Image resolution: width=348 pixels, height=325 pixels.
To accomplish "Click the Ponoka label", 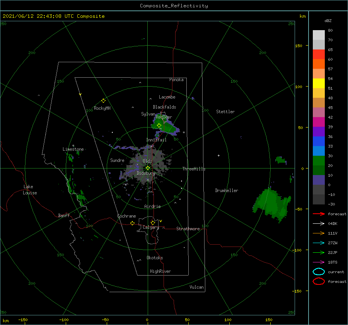I will [176, 80].
